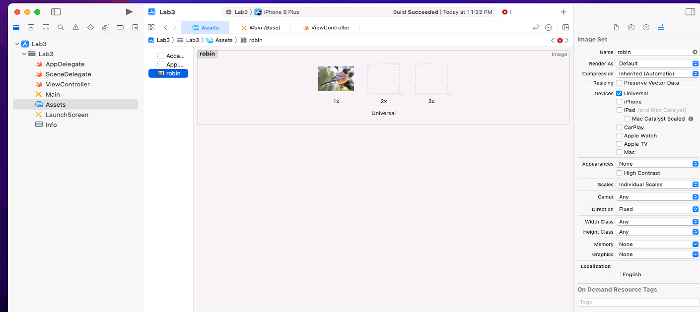Open SceneDelegate in the navigator
This screenshot has height=312, width=700.
tap(68, 74)
